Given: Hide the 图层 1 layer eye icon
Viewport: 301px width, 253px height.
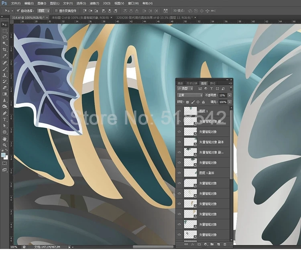Looking at the screenshot, I should [x=179, y=111].
